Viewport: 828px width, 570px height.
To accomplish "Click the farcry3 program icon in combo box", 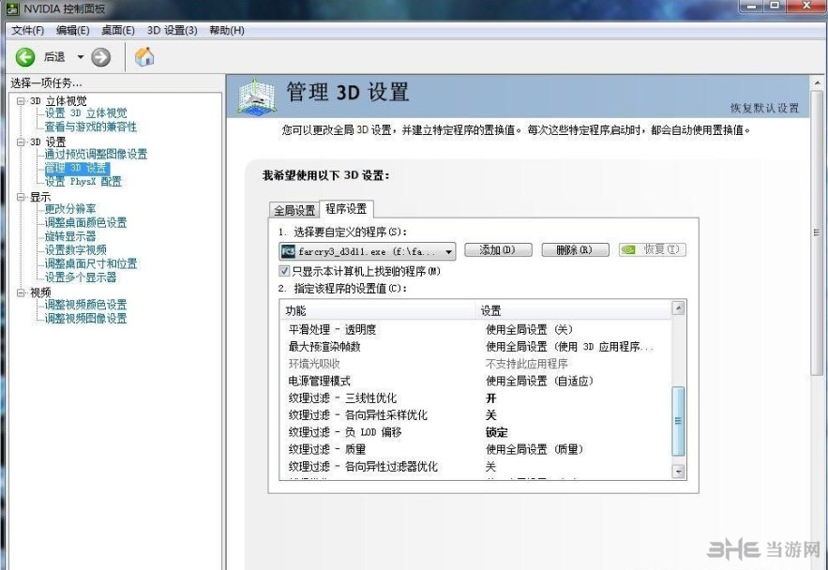I will [288, 251].
